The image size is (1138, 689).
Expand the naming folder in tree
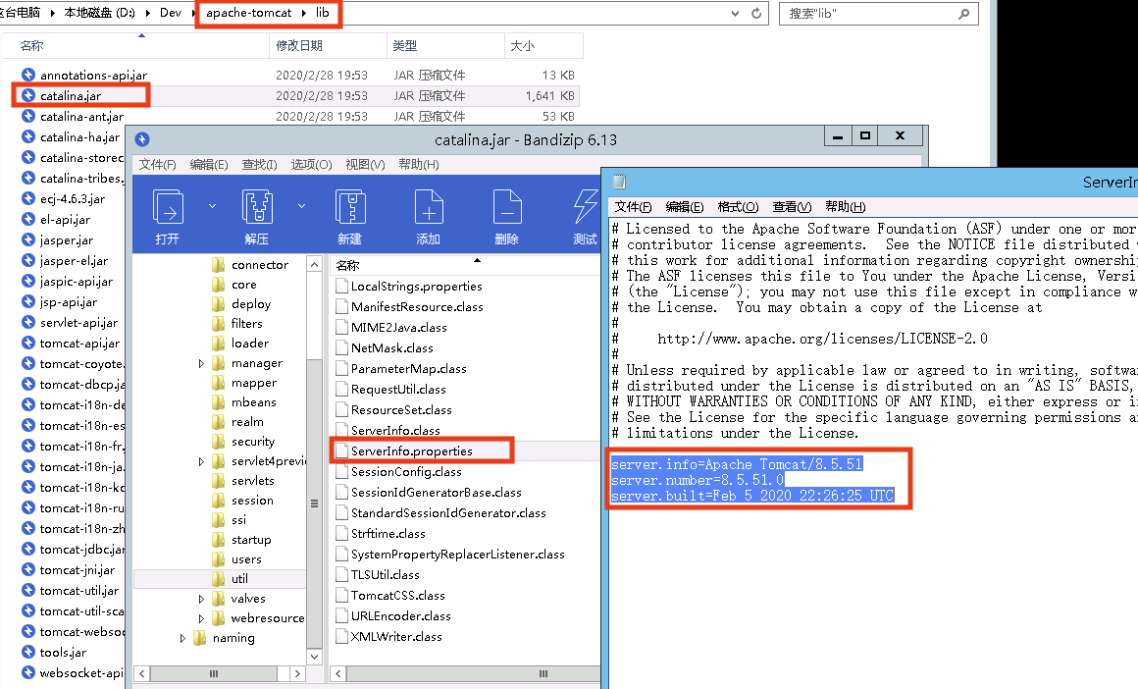(x=182, y=638)
